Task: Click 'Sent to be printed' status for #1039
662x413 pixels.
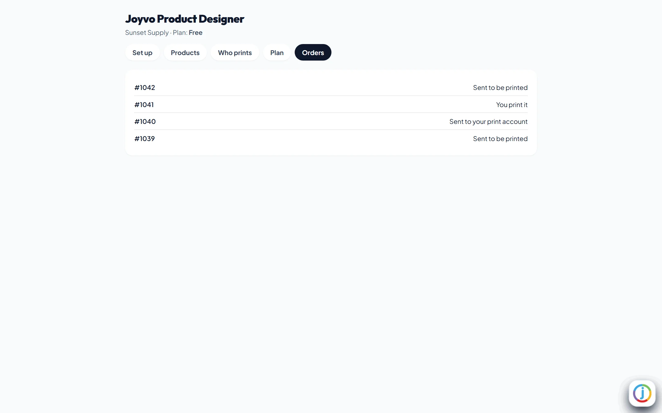Action: tap(500, 139)
